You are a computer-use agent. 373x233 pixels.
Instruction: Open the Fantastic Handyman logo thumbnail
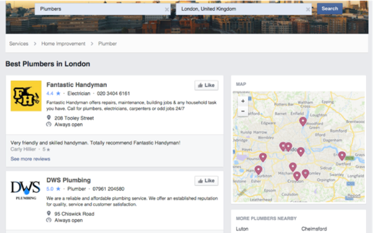26,96
